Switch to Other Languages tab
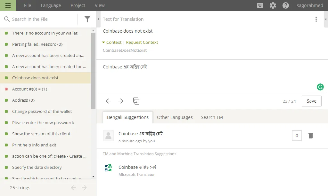Viewport: 328px width, 196px height. (175, 117)
